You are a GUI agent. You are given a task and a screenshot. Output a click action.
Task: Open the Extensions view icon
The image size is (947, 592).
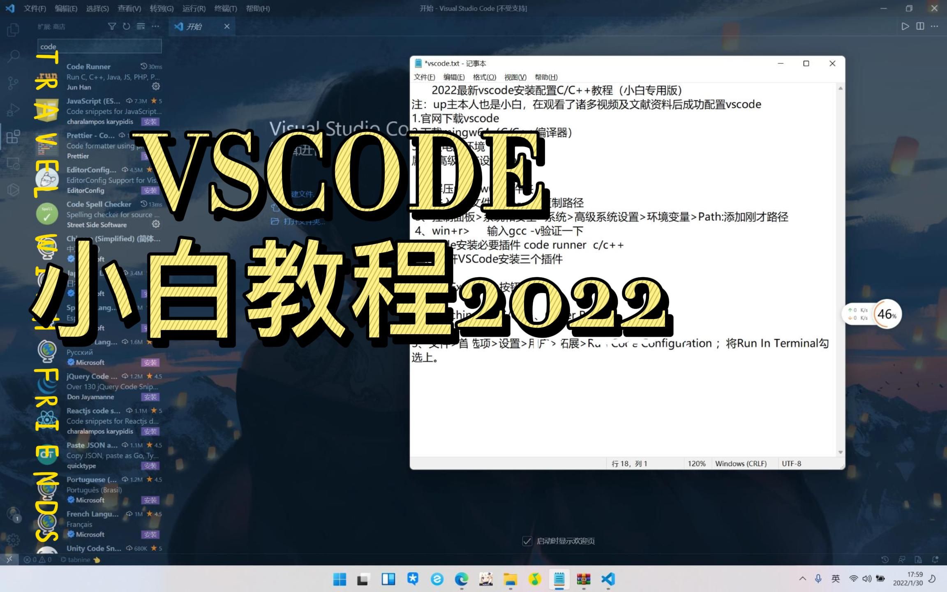[13, 136]
